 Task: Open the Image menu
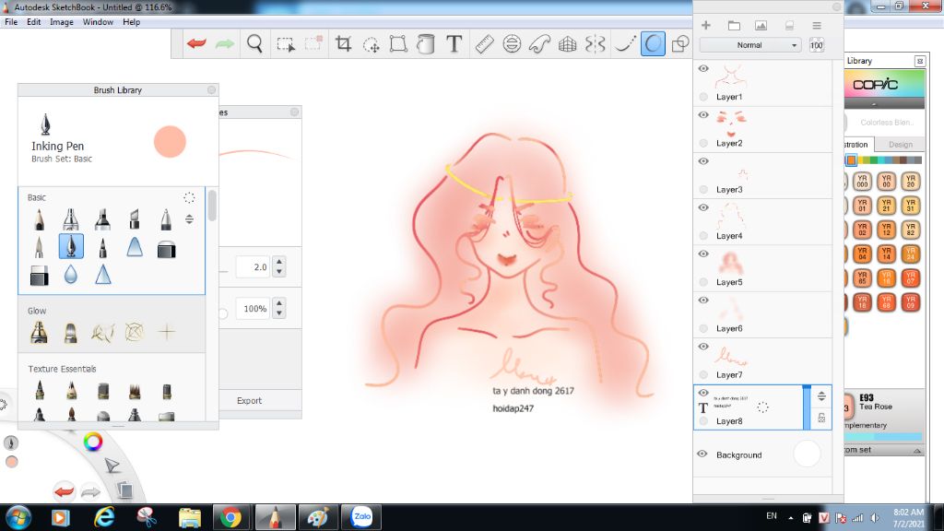pos(62,22)
